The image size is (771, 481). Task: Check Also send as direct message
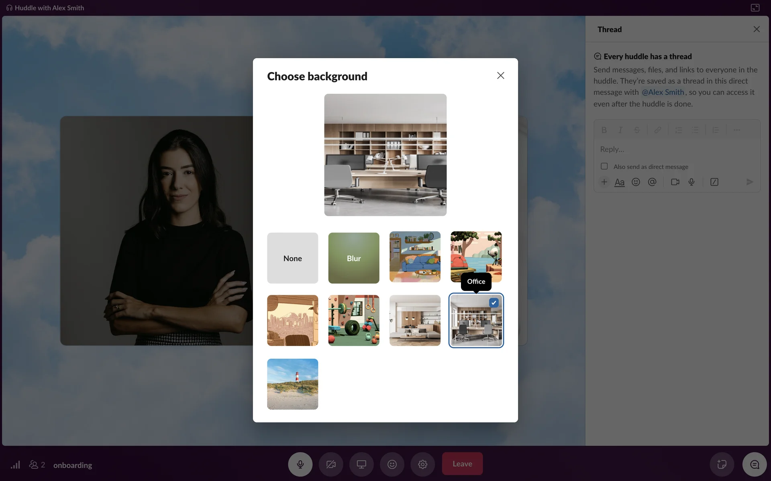click(x=604, y=166)
